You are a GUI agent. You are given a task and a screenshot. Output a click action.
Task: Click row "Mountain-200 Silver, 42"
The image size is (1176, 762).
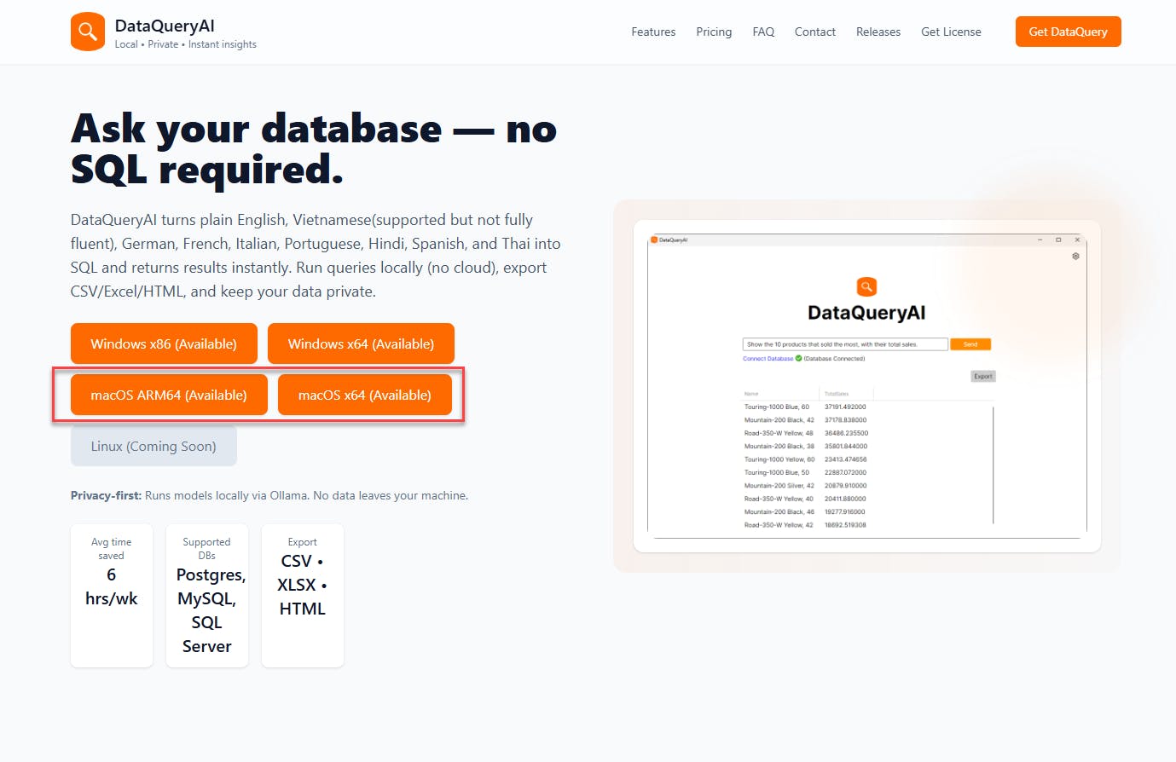(805, 486)
